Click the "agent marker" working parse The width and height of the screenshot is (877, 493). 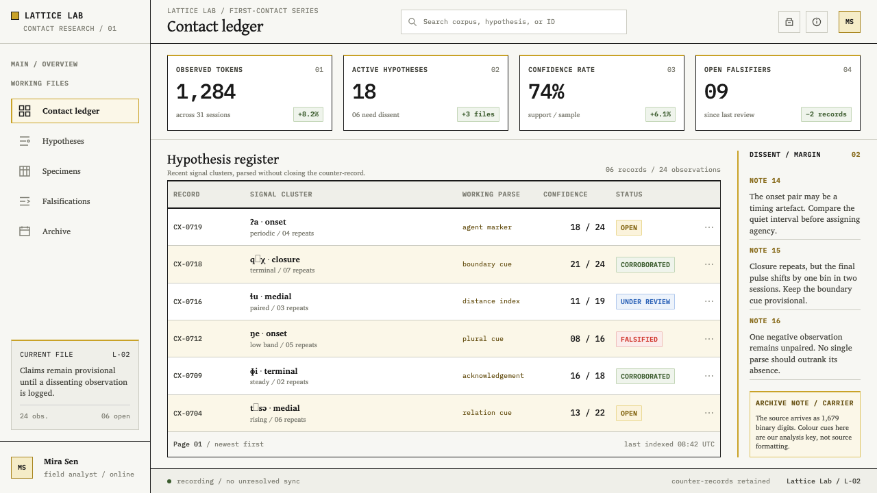click(x=487, y=227)
